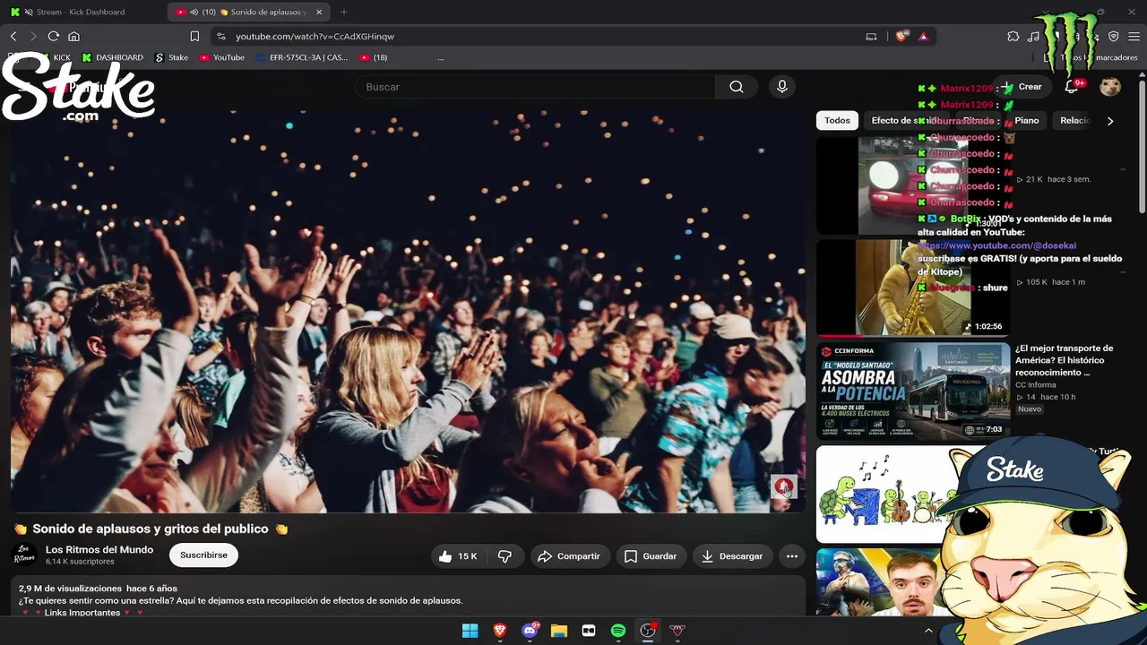Click the Crear button
Viewport: 1147px width, 645px height.
1022,87
